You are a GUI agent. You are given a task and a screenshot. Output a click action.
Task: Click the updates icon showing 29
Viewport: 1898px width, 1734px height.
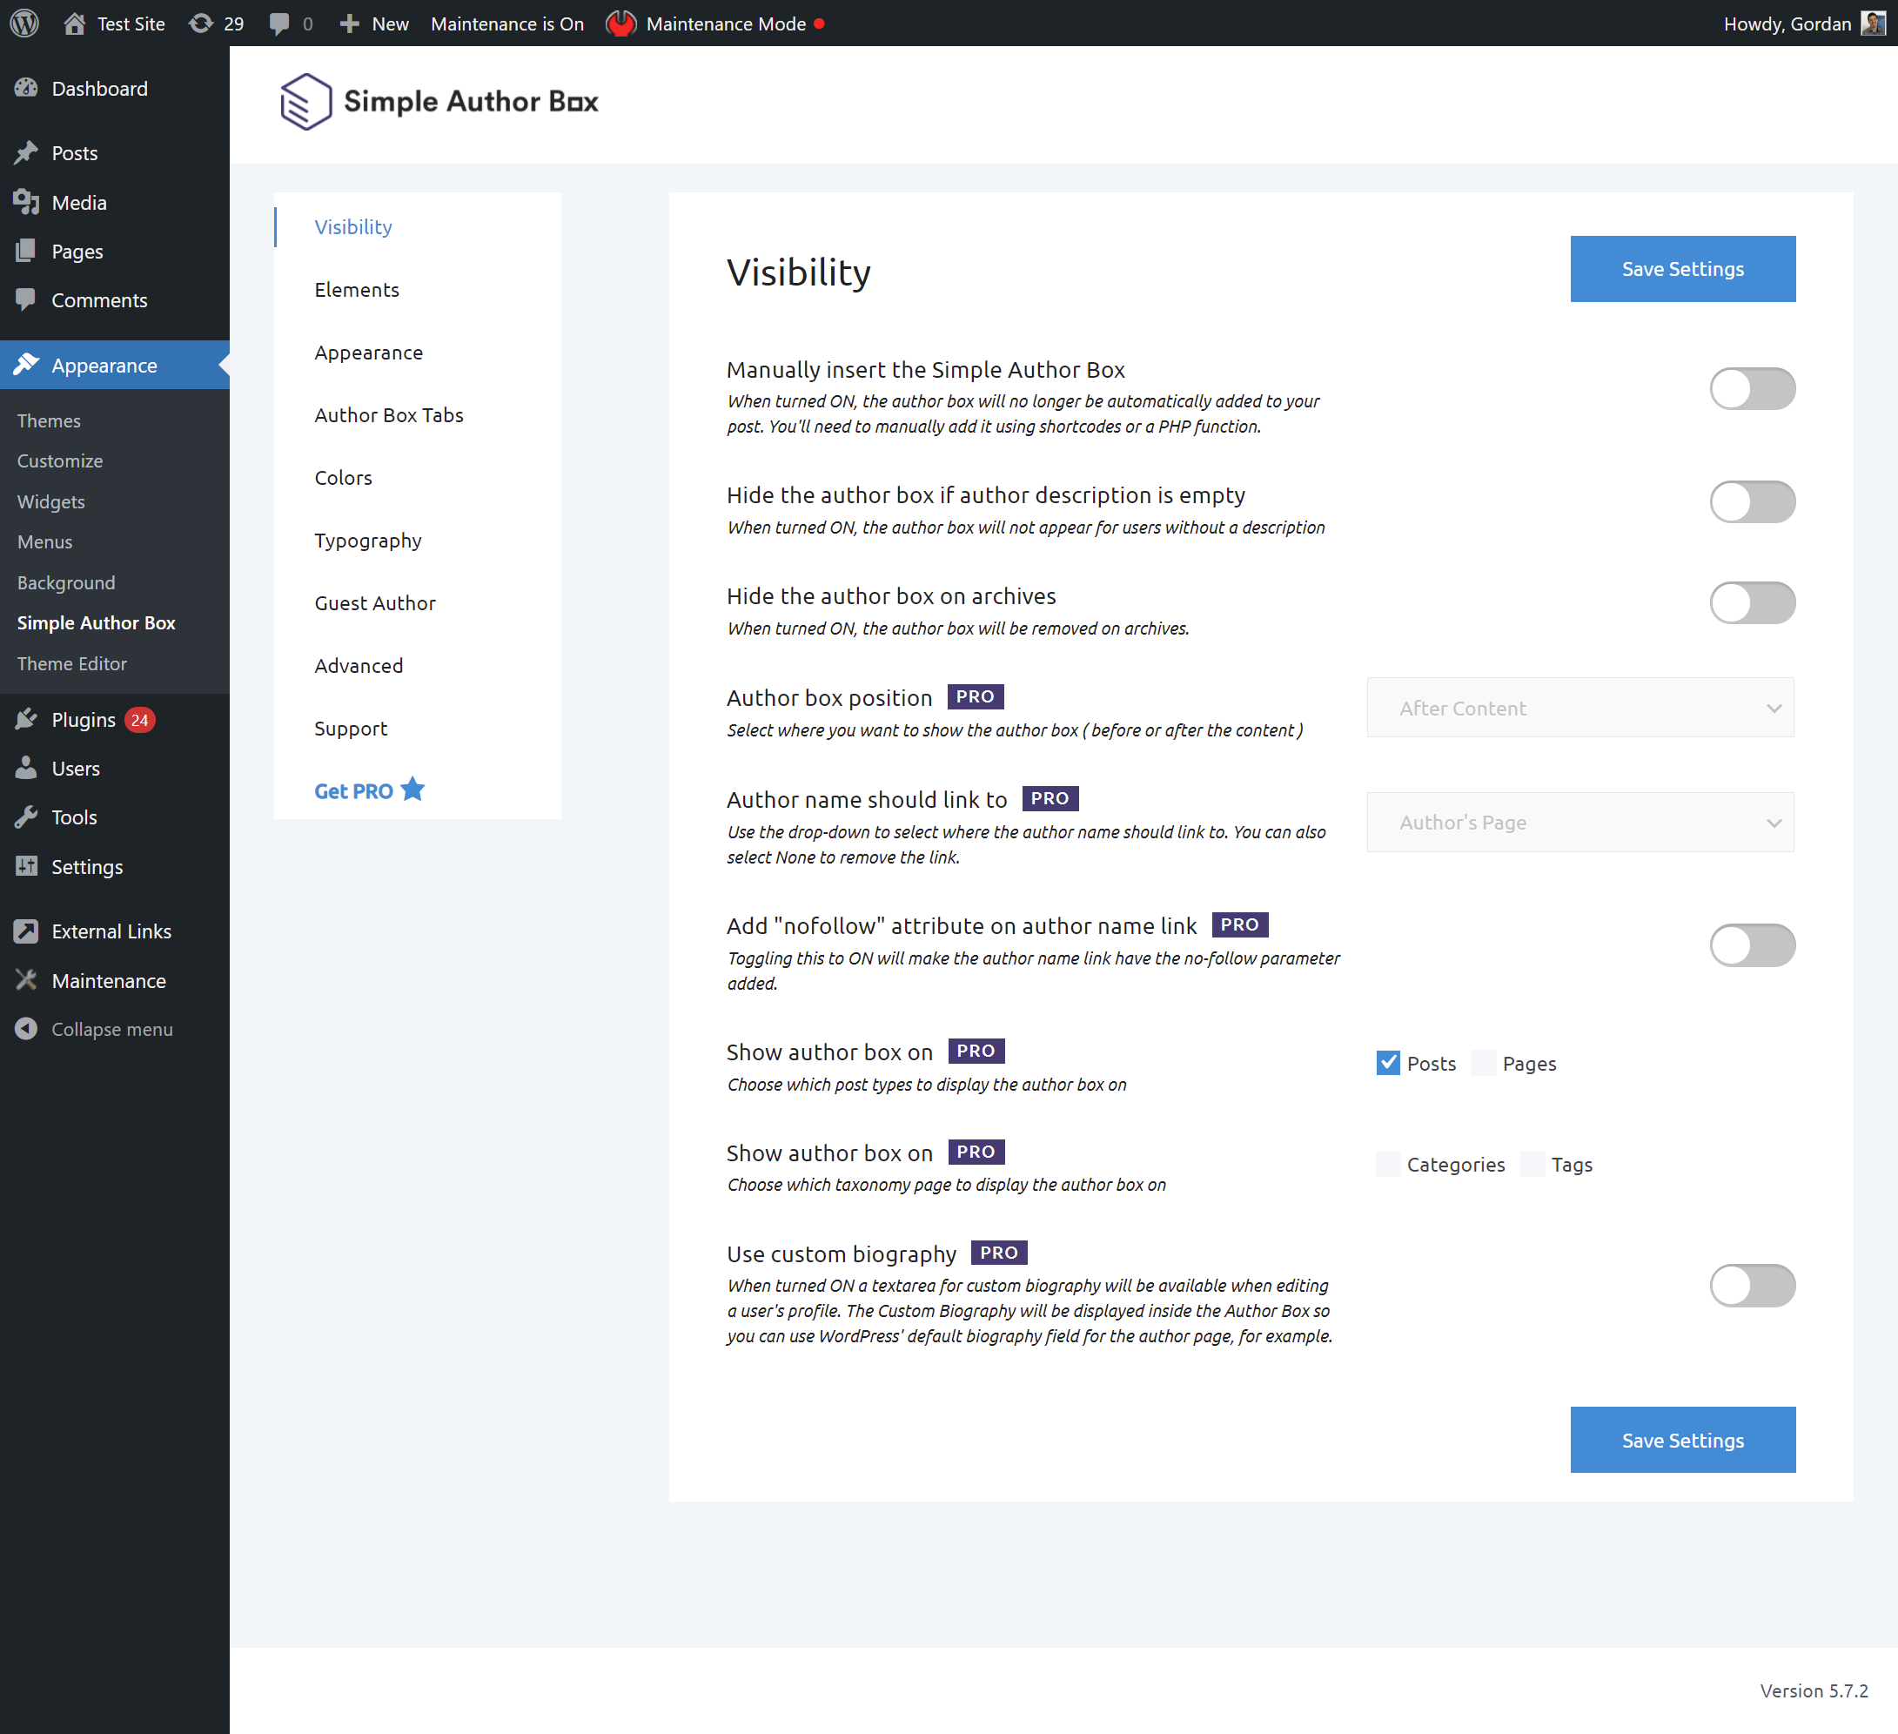coord(200,24)
